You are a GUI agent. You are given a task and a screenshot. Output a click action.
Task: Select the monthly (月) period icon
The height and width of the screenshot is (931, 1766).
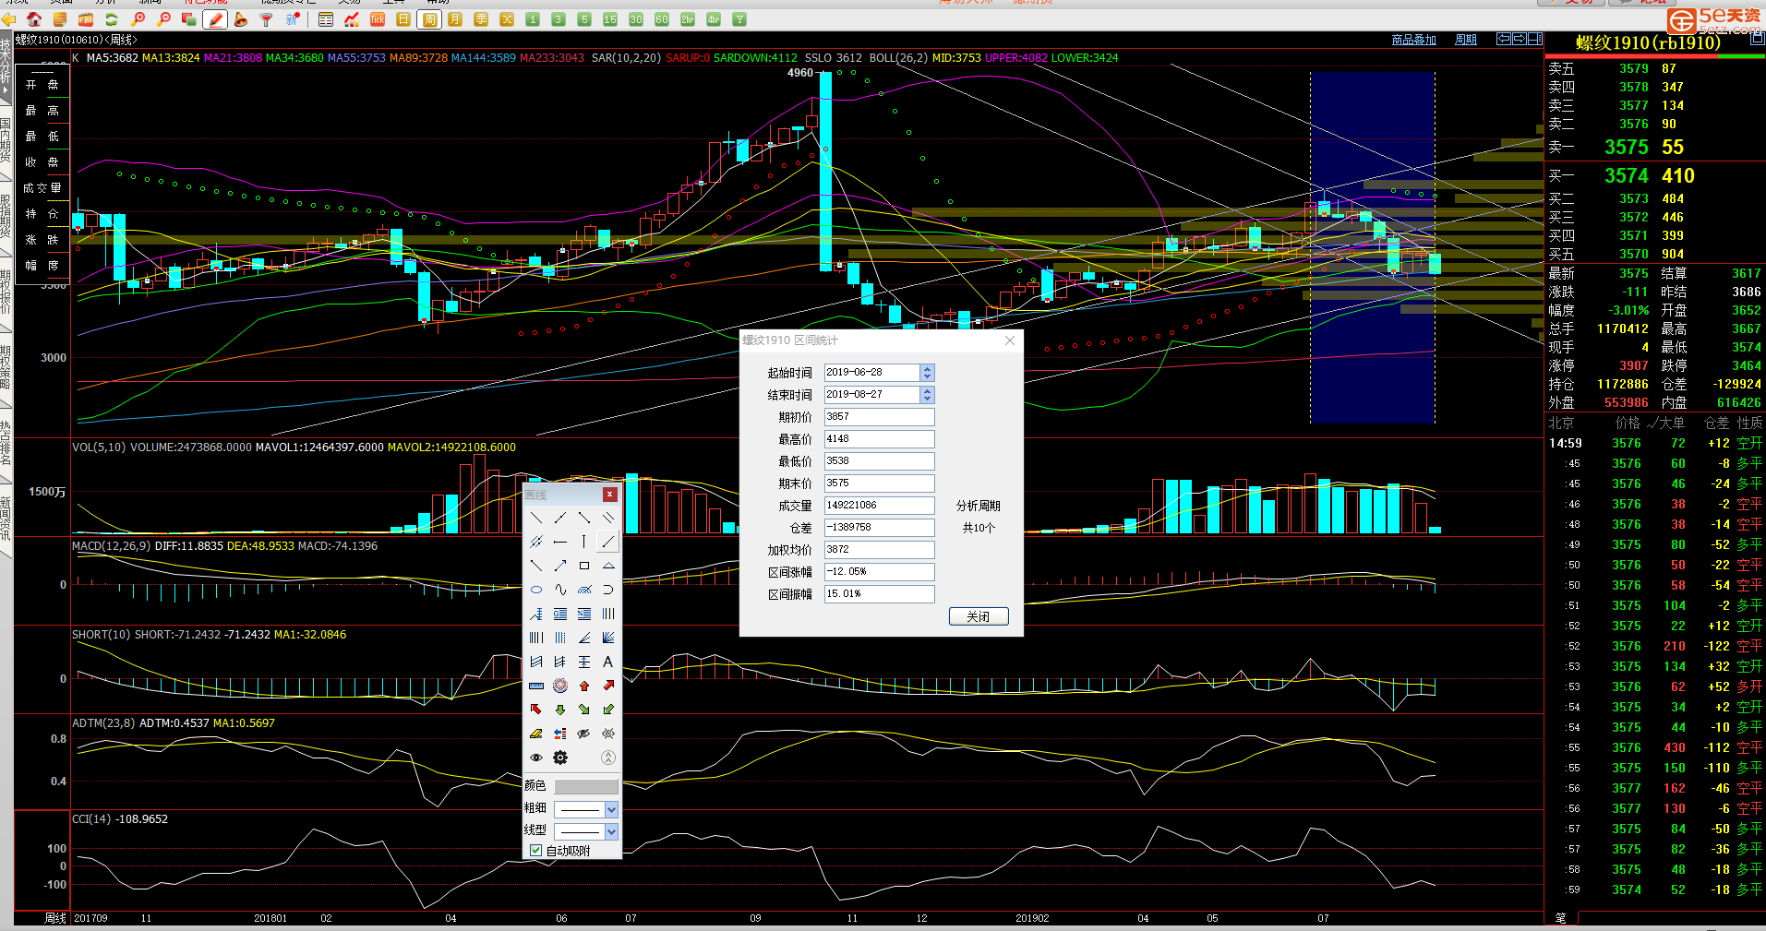(455, 19)
